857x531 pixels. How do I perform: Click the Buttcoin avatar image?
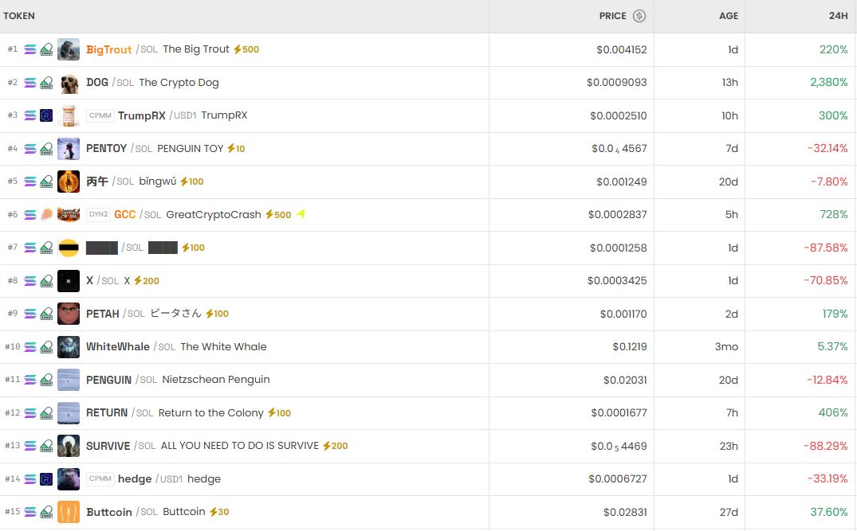click(69, 512)
